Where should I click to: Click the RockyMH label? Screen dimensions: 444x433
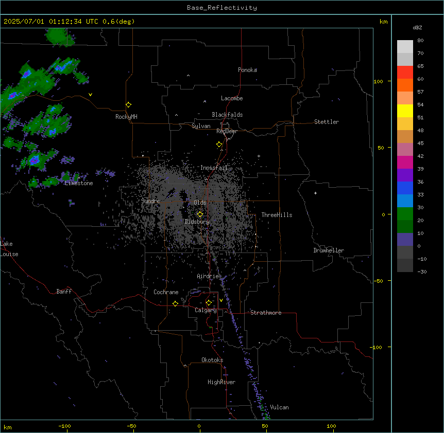click(126, 117)
